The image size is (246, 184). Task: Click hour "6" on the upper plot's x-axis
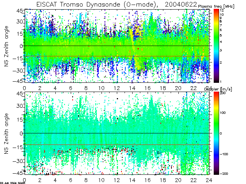tap(71, 88)
